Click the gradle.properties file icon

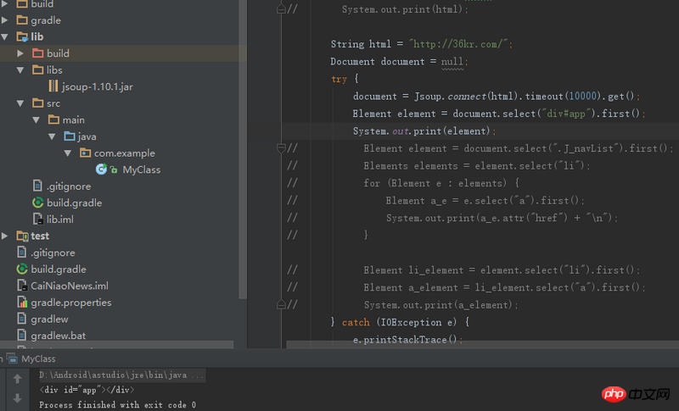pos(22,303)
